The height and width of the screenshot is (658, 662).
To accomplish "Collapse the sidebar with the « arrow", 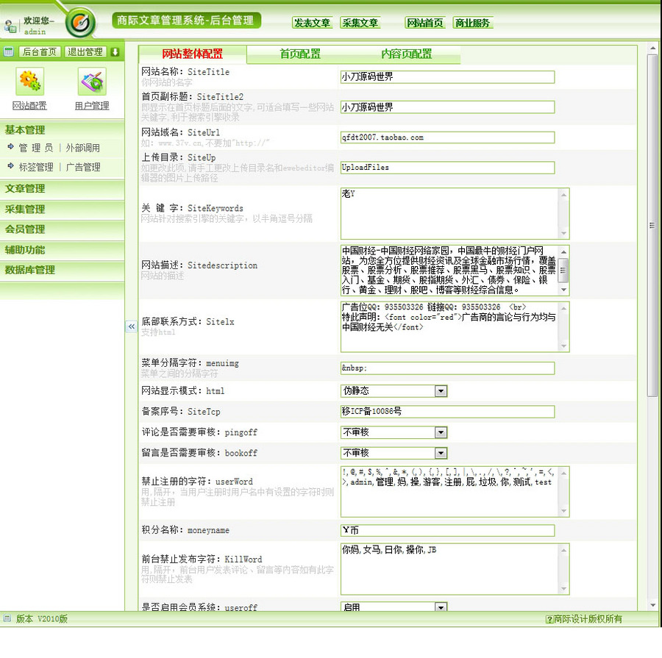I will pos(131,327).
